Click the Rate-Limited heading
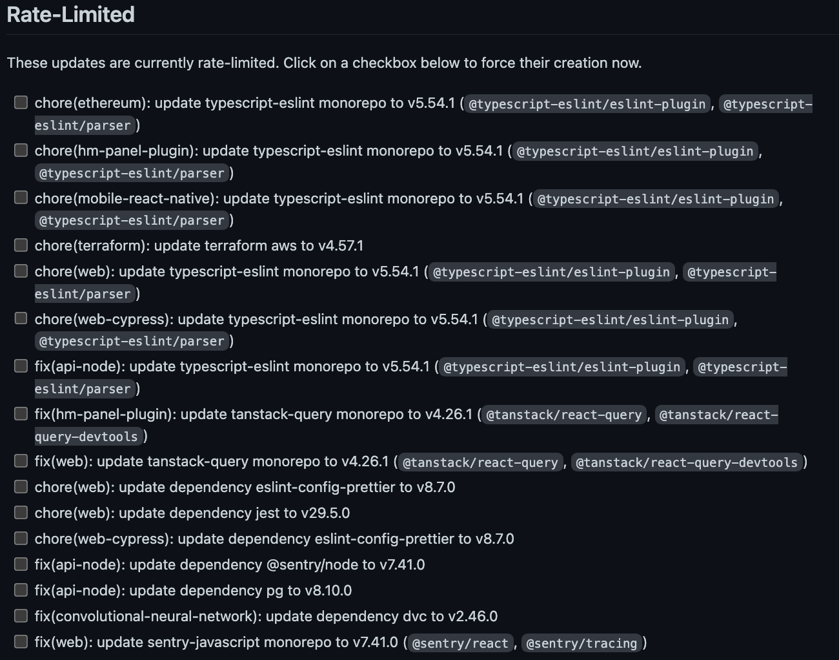 [70, 14]
